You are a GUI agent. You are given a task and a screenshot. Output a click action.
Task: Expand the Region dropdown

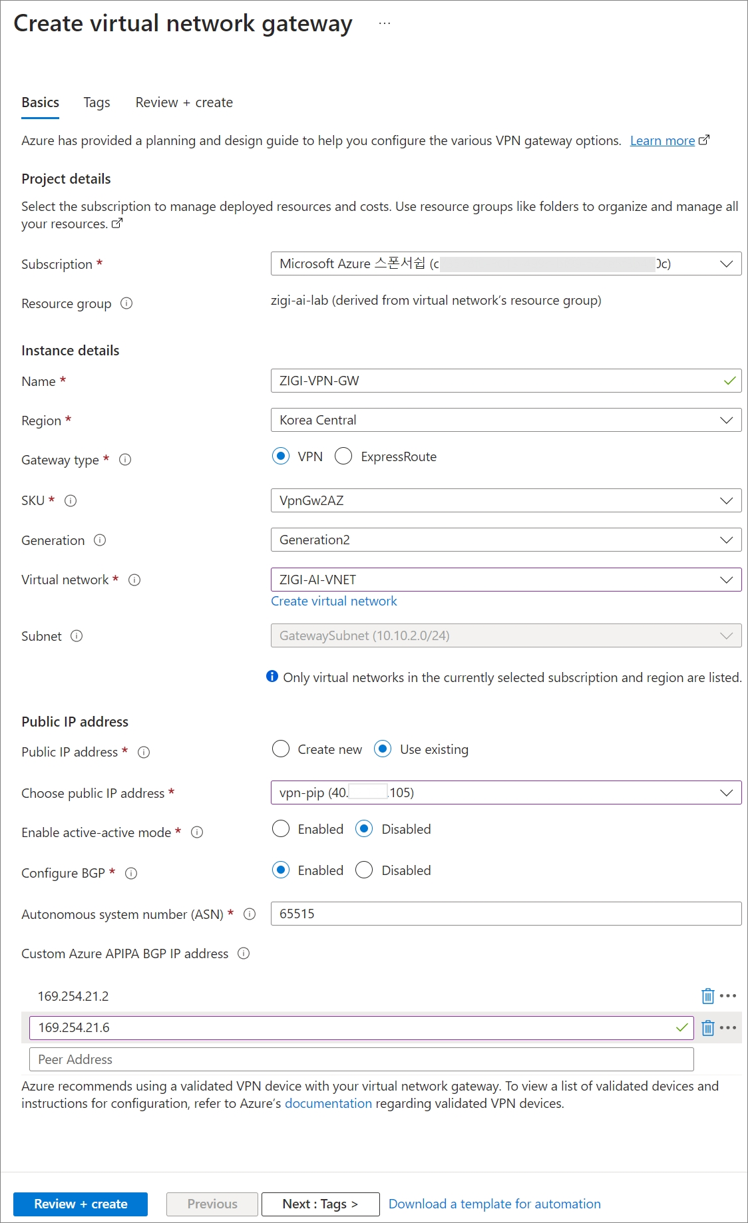click(506, 421)
